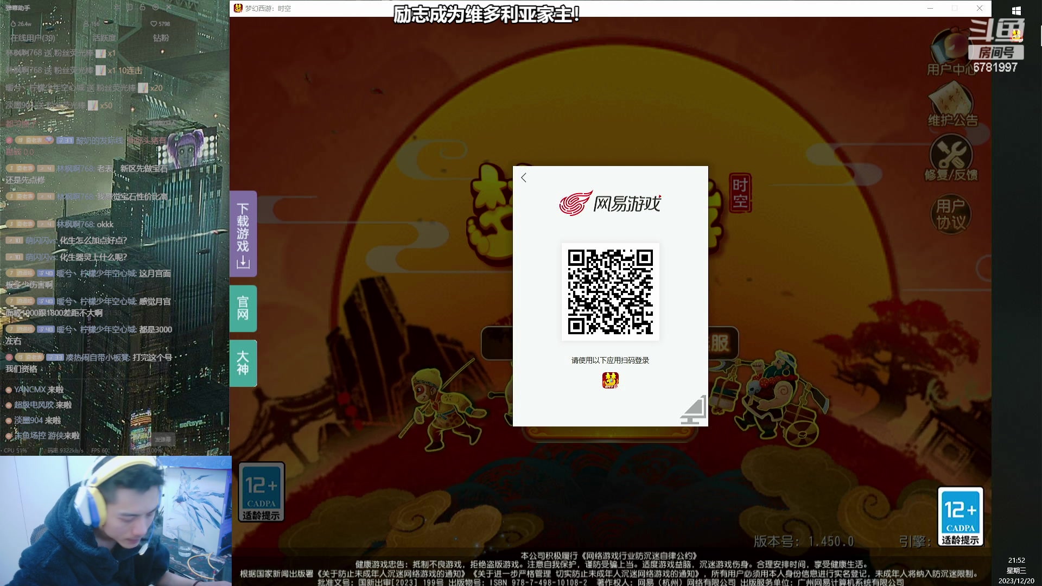Close the 梦幻西游 game window

(980, 8)
